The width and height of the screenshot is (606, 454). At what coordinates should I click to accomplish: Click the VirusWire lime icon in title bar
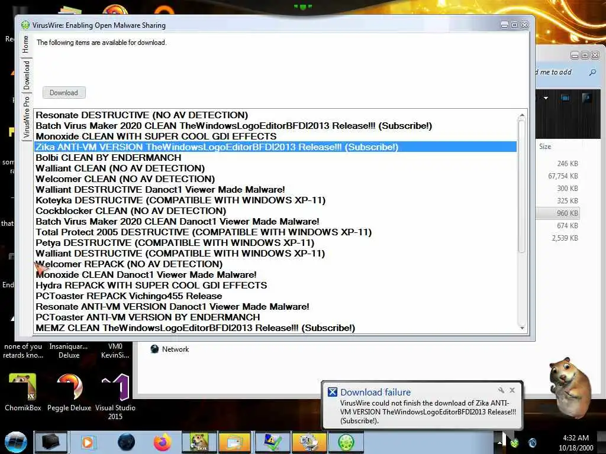(25, 25)
